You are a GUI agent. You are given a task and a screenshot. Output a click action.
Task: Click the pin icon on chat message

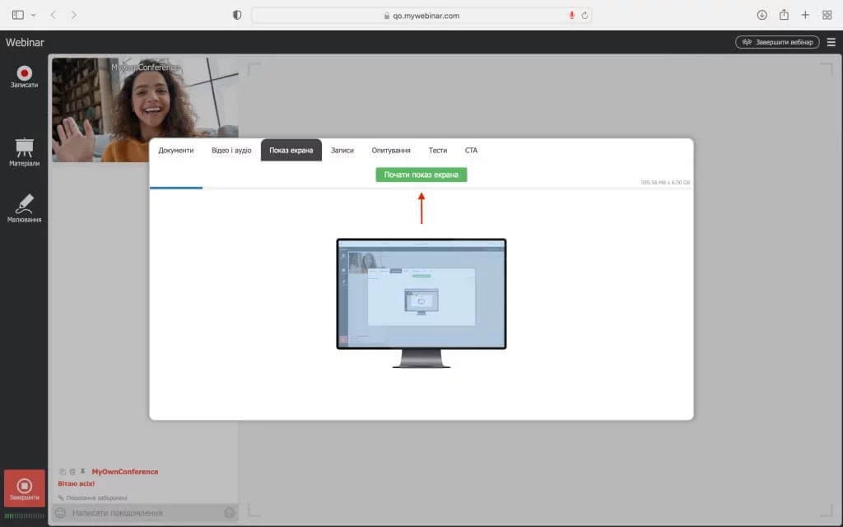pyautogui.click(x=82, y=472)
